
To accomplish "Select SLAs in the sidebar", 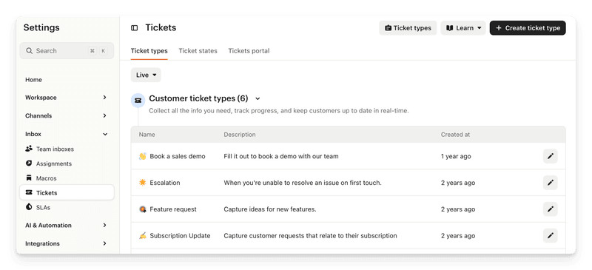I will (43, 207).
